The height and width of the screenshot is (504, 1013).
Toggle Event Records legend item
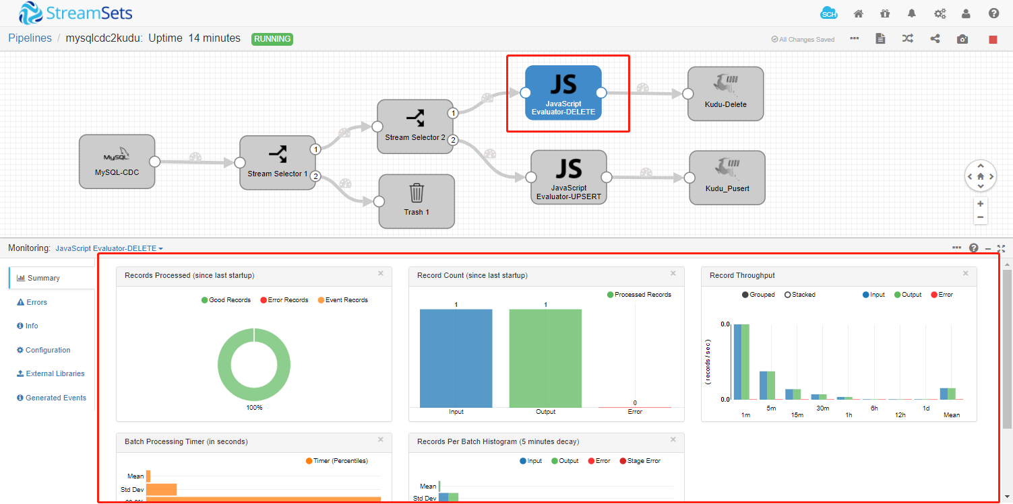[x=342, y=300]
